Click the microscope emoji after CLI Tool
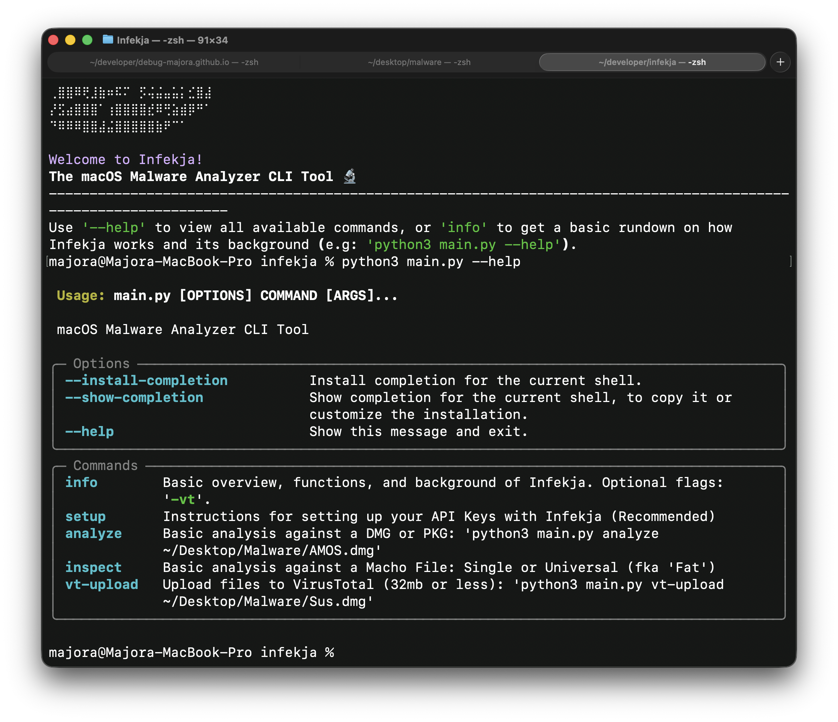 [x=350, y=176]
